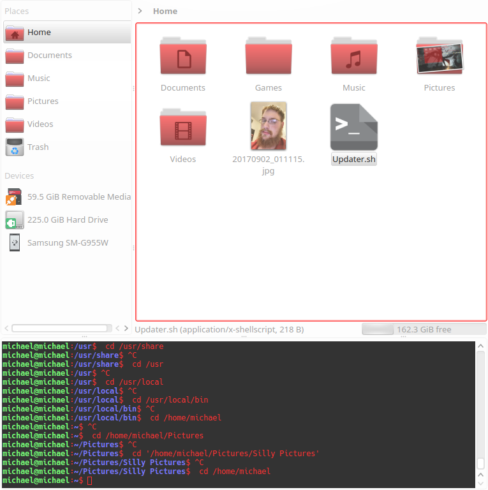
Task: Select the 20170902_011115.jpg photo thumbnail
Action: pyautogui.click(x=269, y=126)
